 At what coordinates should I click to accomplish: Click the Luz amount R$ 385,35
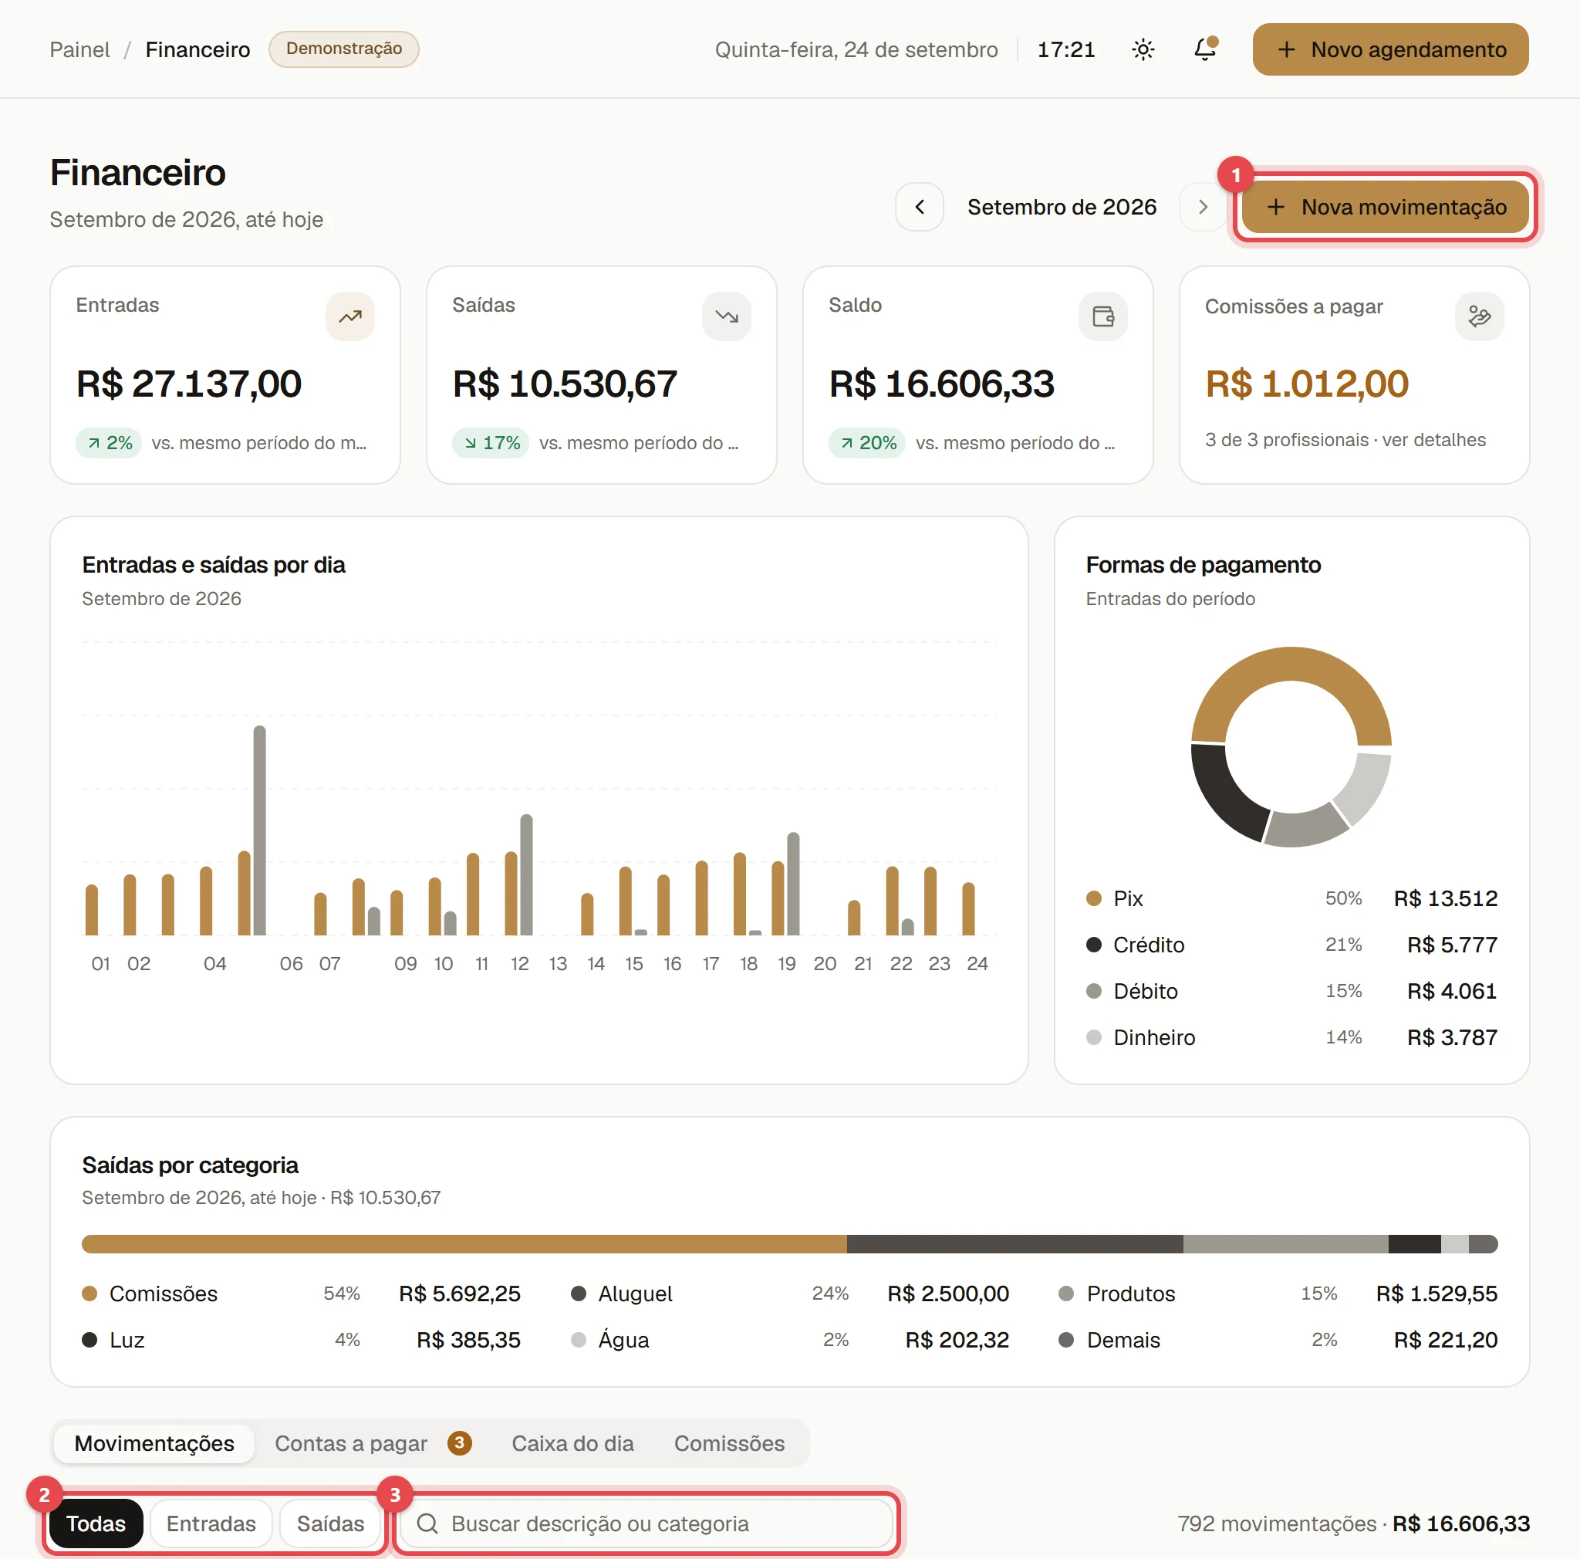(x=468, y=1340)
